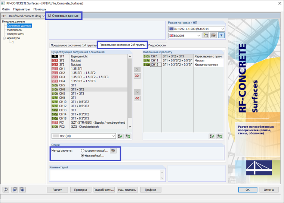This screenshot has height=203, width=284.
Task: Select combination СН10 row
Action: click(89, 102)
